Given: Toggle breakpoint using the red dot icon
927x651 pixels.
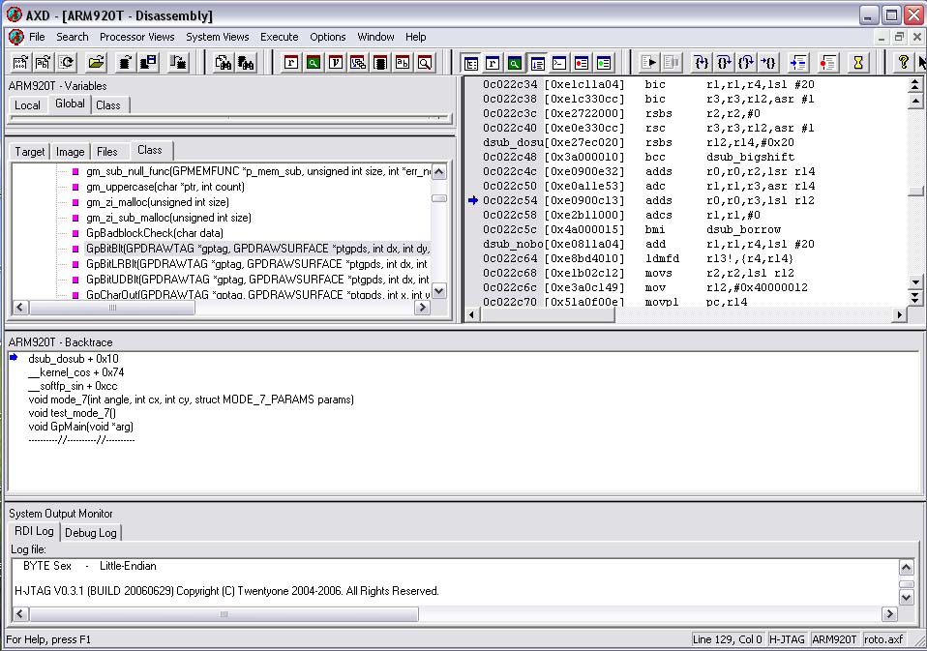Looking at the screenshot, I should click(x=828, y=63).
